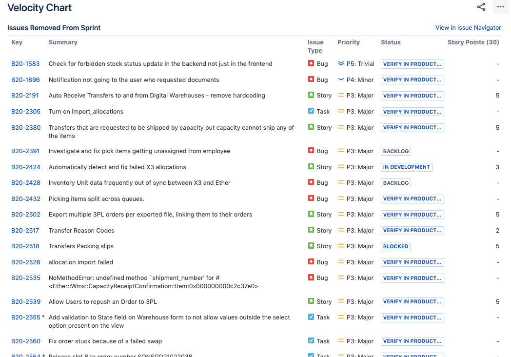The width and height of the screenshot is (511, 357).
Task: Click the BLOCKED status badge for B20-2518
Action: tap(395, 246)
